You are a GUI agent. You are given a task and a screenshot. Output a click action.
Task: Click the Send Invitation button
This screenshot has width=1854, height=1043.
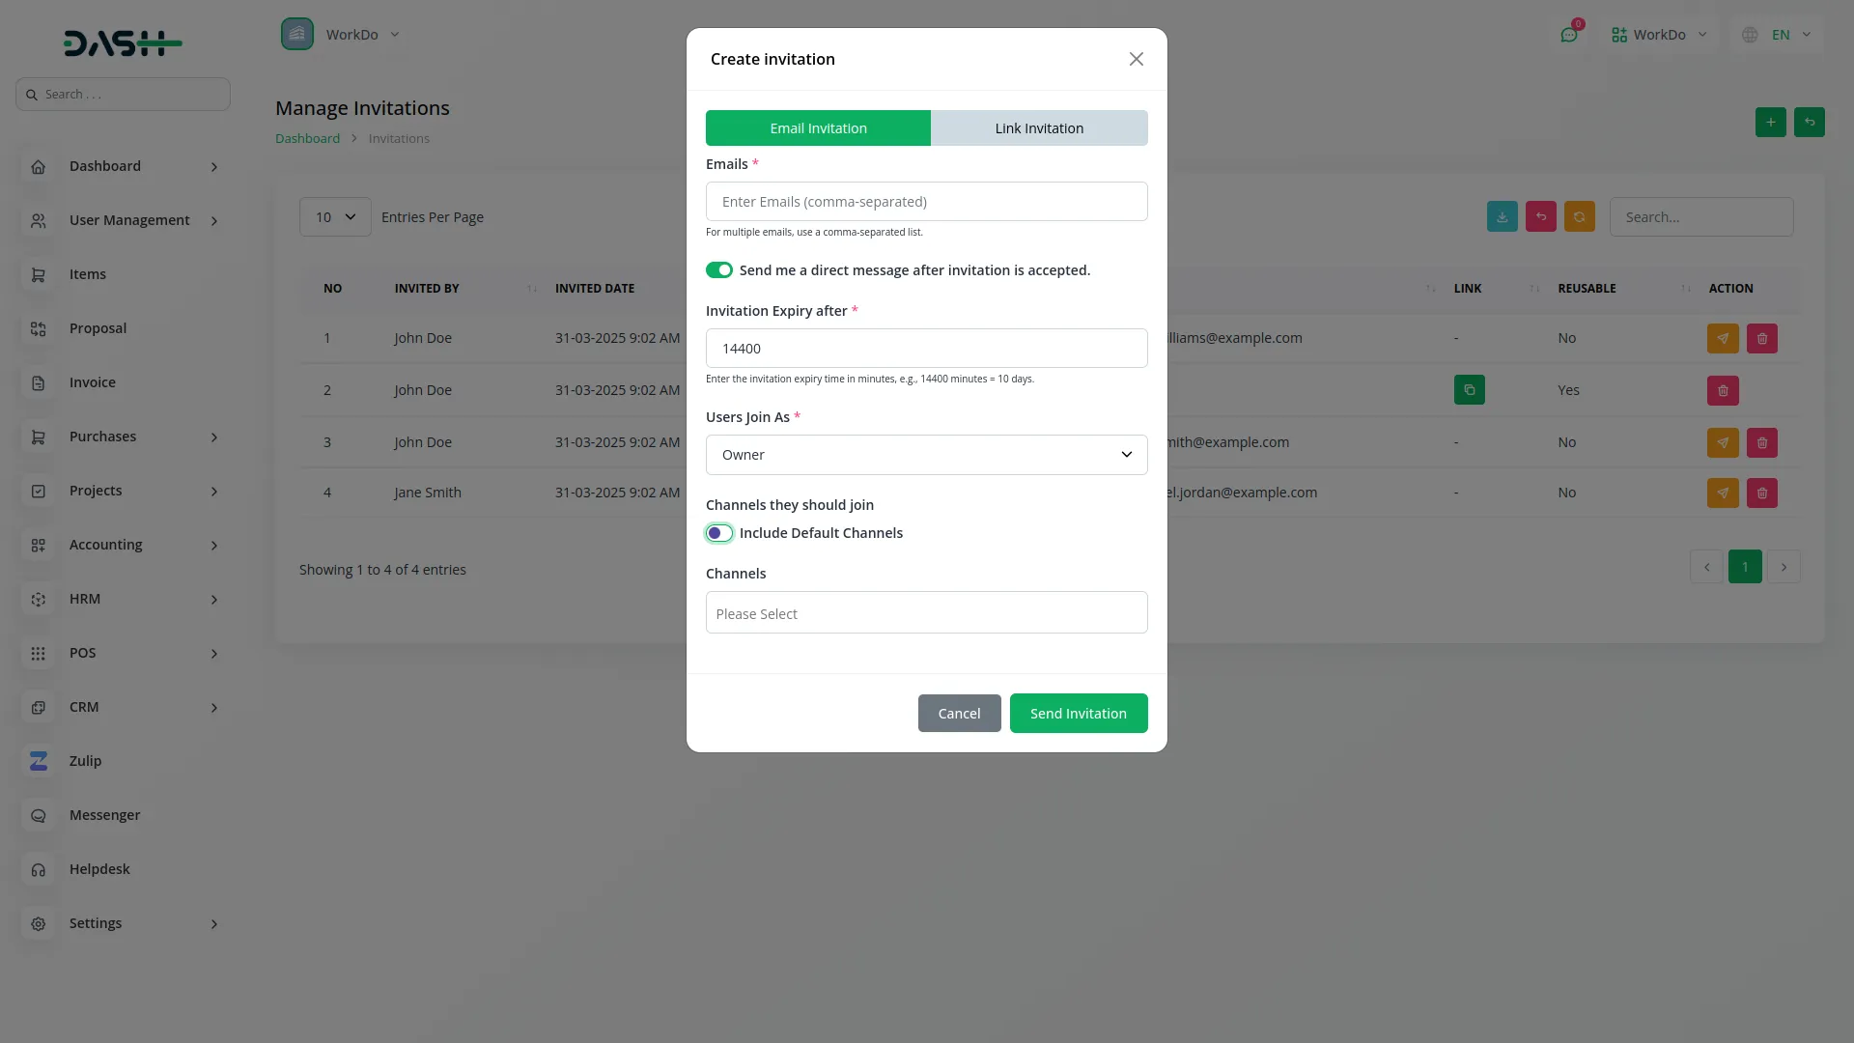click(x=1078, y=714)
